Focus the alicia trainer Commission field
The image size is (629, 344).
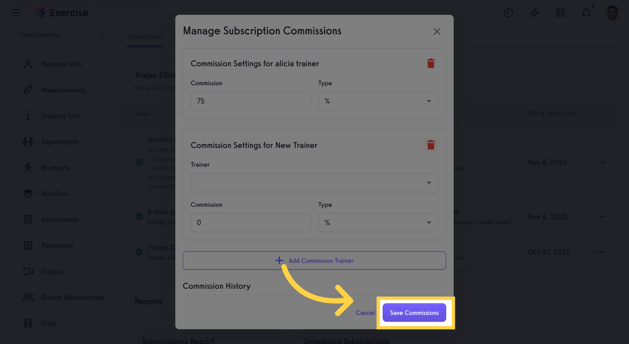click(x=250, y=101)
